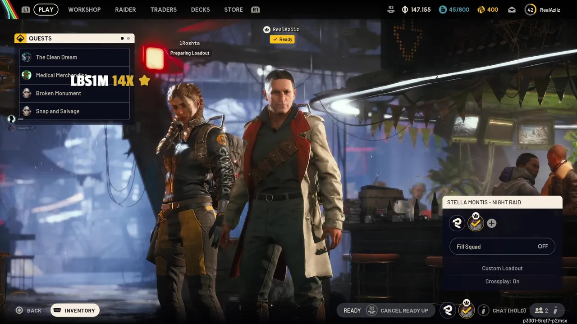Open The Clean Dream quest
The width and height of the screenshot is (577, 324).
point(74,57)
